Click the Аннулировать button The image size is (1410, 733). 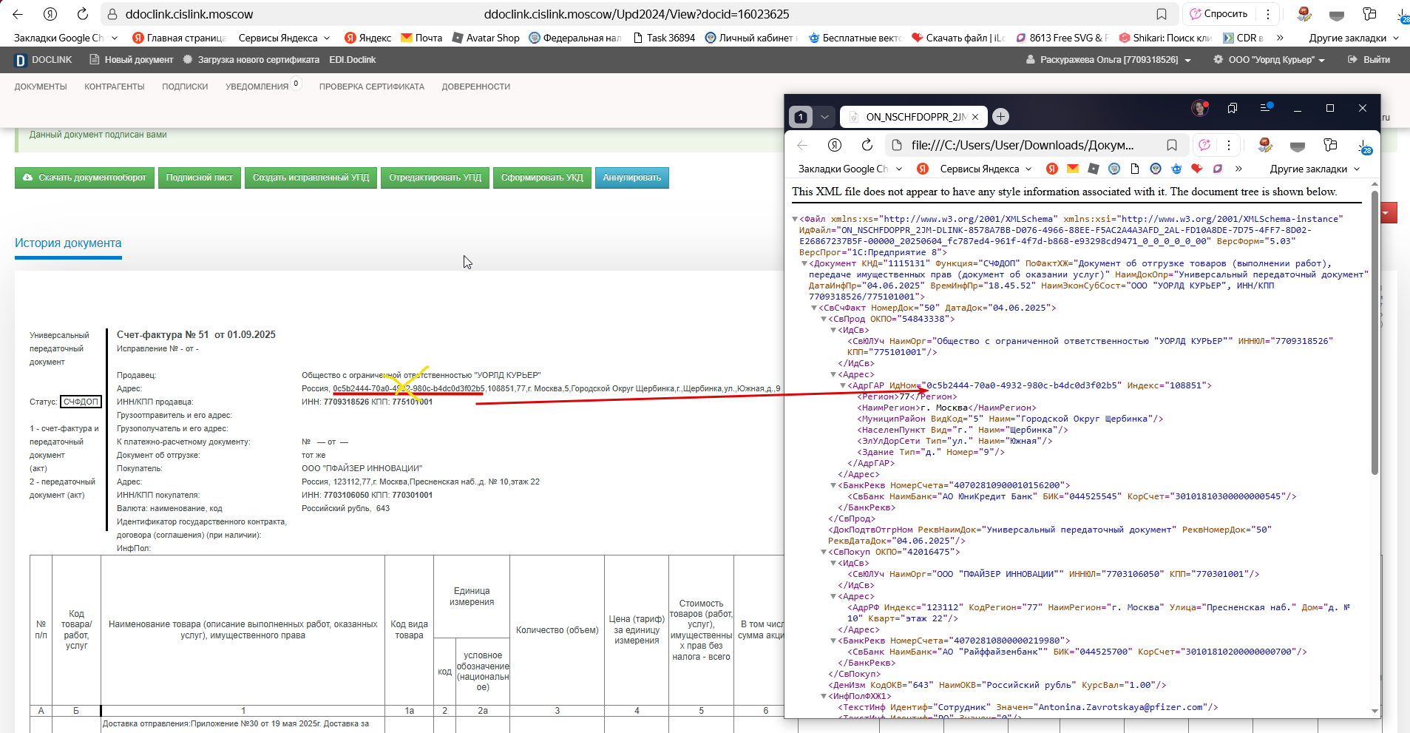(631, 178)
